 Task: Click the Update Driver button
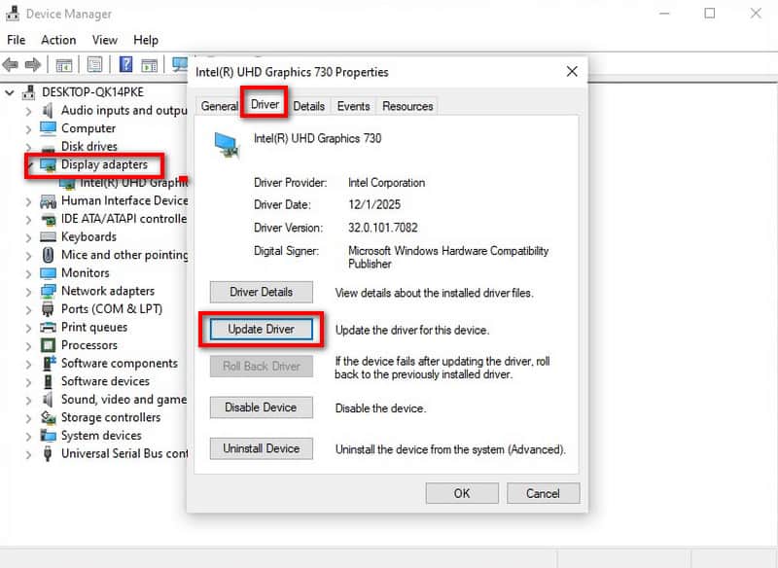coord(261,330)
